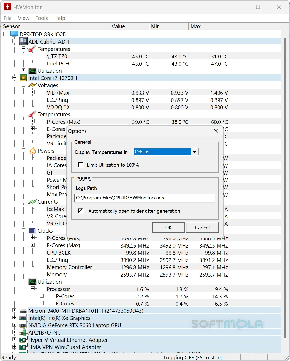Expand the VID (Max) voltage entry
The height and width of the screenshot is (361, 290).
click(32, 92)
